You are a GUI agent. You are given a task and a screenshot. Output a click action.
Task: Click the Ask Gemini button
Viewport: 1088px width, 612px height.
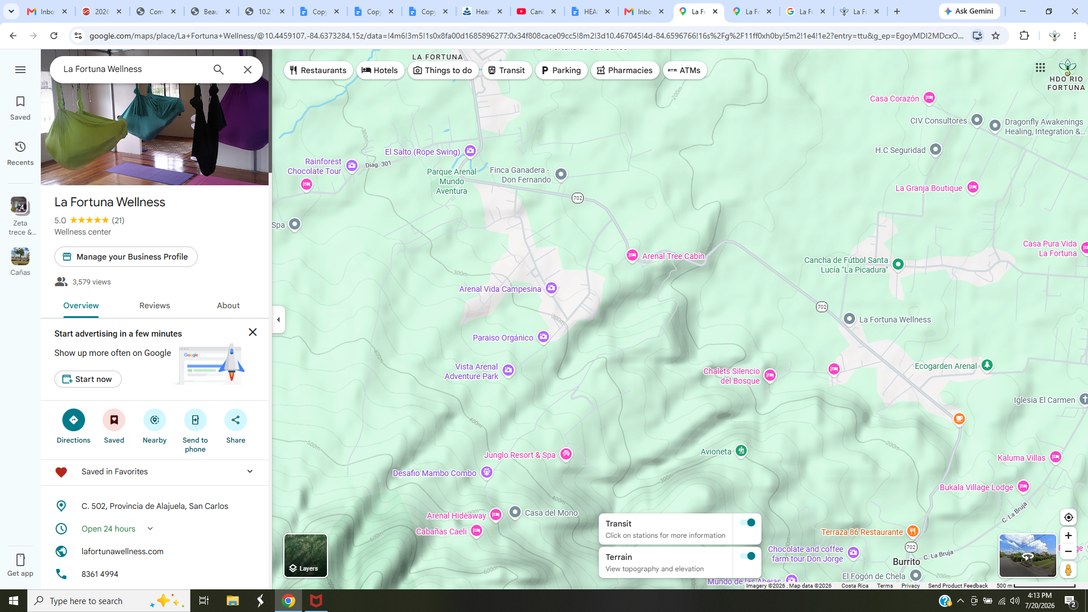[x=970, y=11]
